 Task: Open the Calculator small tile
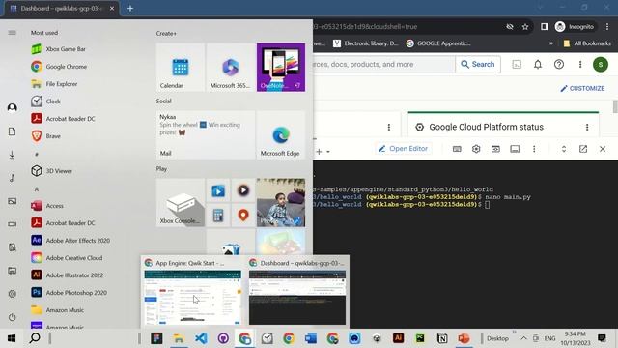tap(218, 216)
